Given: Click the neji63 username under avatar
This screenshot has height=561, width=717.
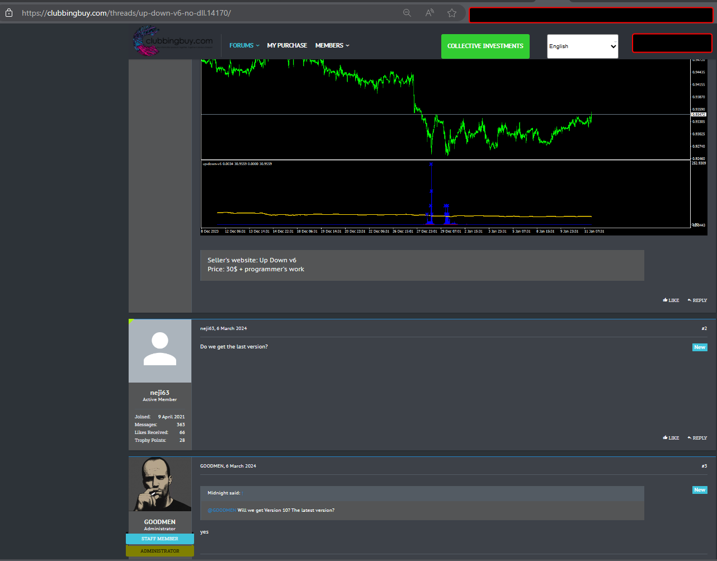Looking at the screenshot, I should click(160, 393).
